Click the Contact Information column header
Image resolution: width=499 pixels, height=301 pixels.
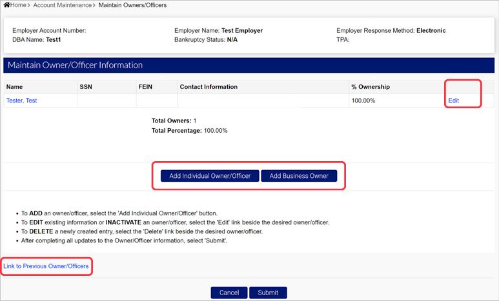[209, 87]
